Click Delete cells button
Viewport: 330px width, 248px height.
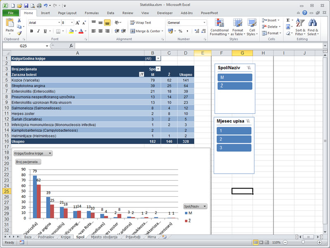tap(271, 27)
